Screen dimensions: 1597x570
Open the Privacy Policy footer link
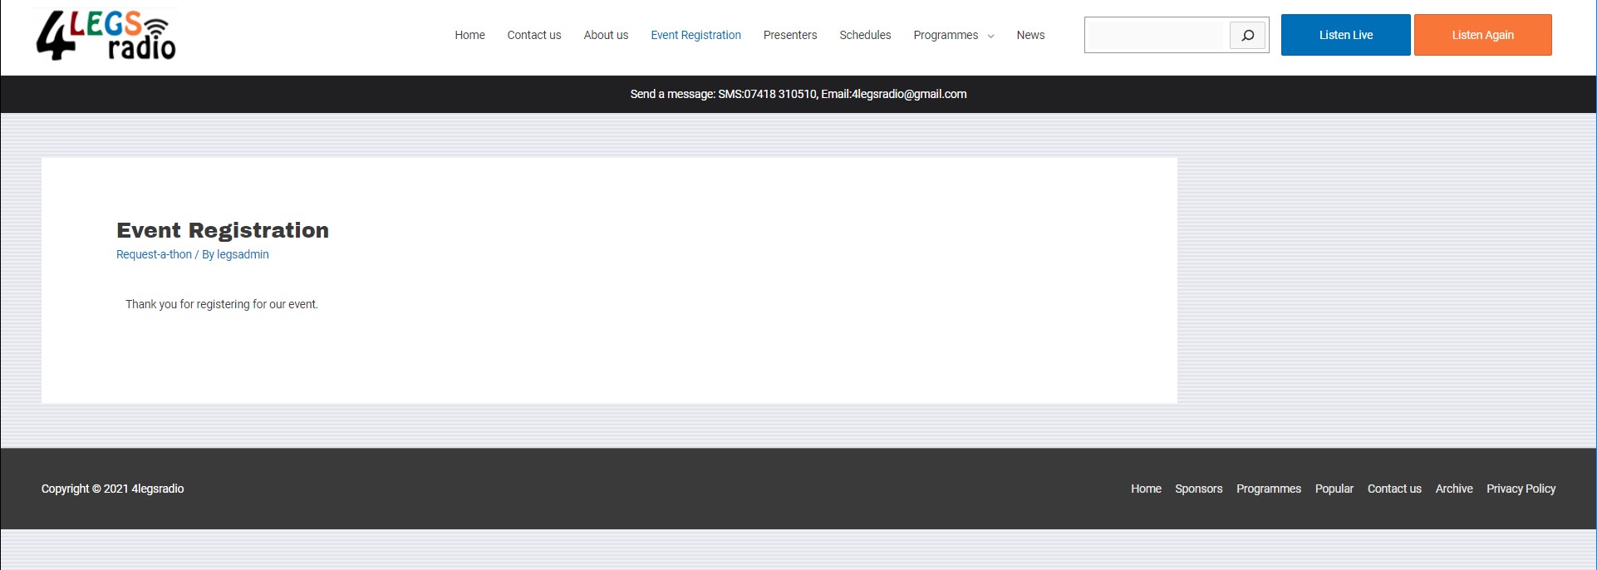(x=1521, y=489)
